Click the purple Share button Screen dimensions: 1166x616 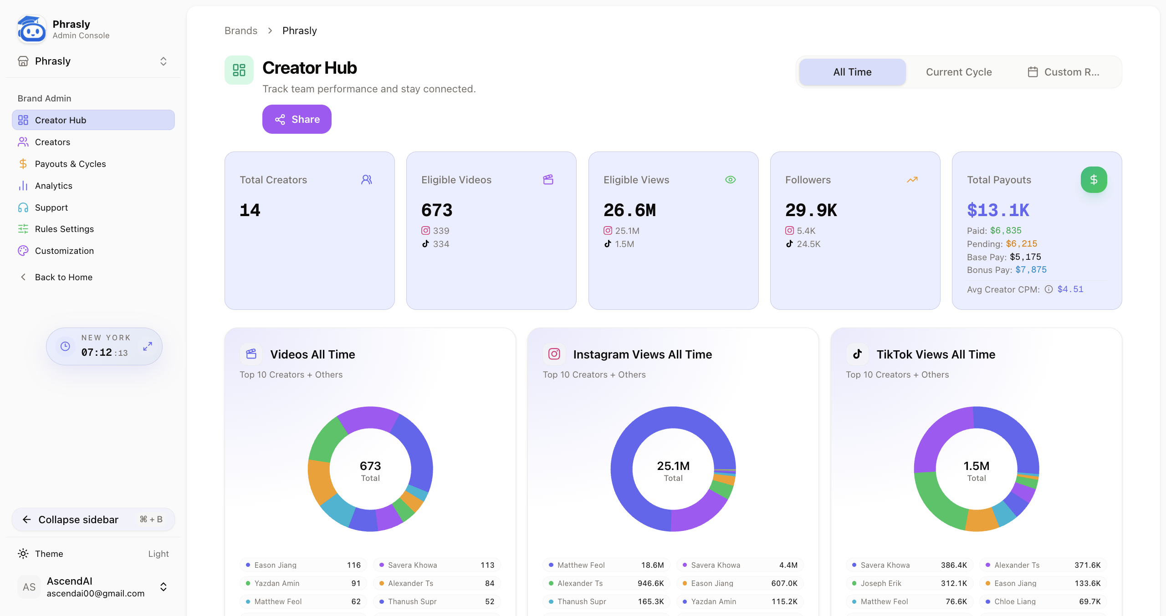pos(297,119)
